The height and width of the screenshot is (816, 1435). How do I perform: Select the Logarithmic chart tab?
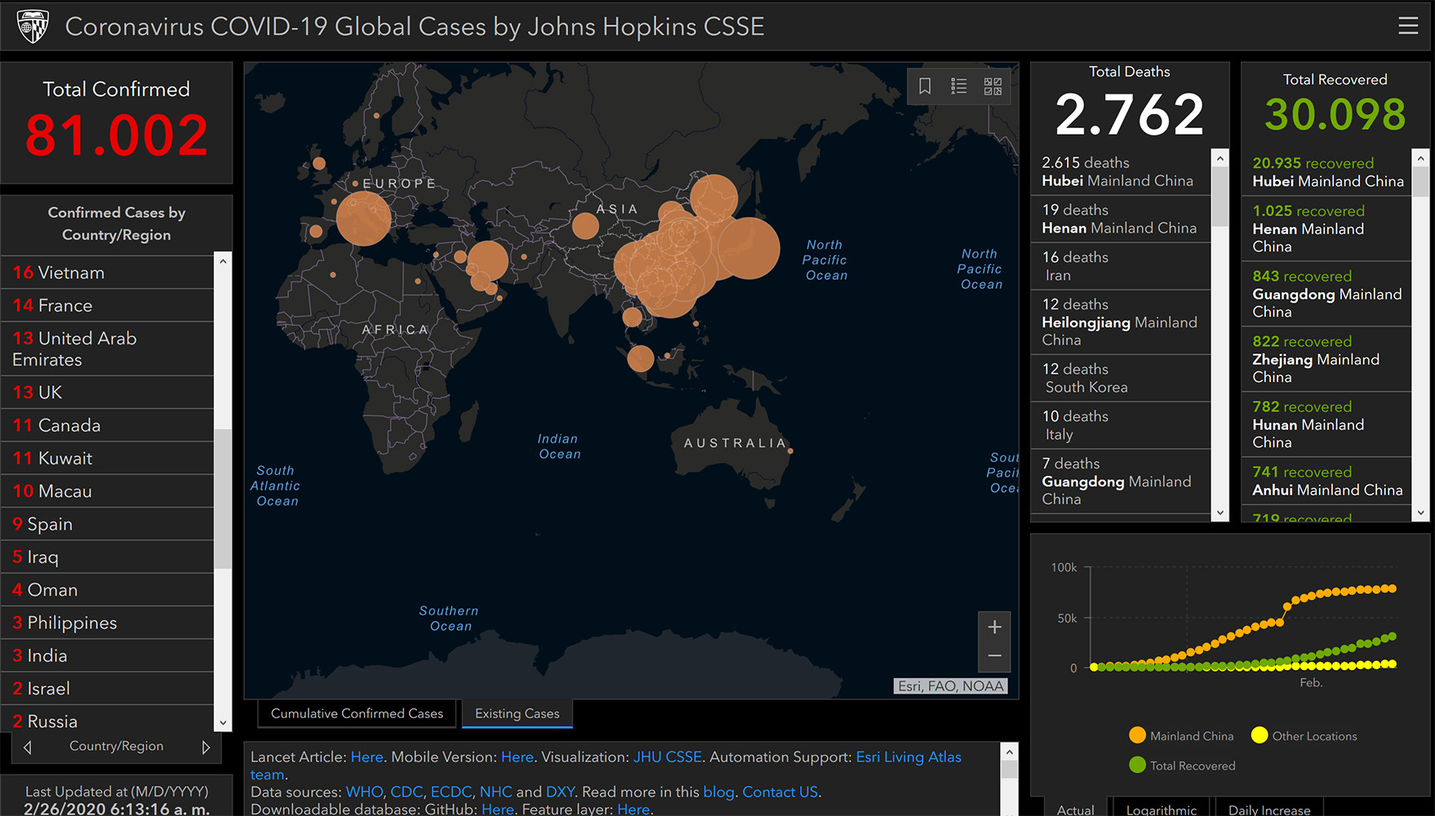click(1162, 808)
